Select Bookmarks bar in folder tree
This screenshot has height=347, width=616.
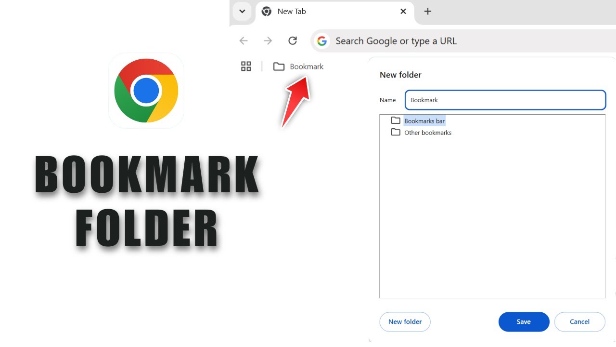[424, 121]
